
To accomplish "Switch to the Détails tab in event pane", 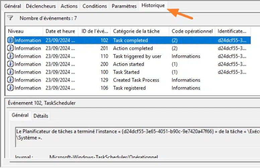I will 41,116.
